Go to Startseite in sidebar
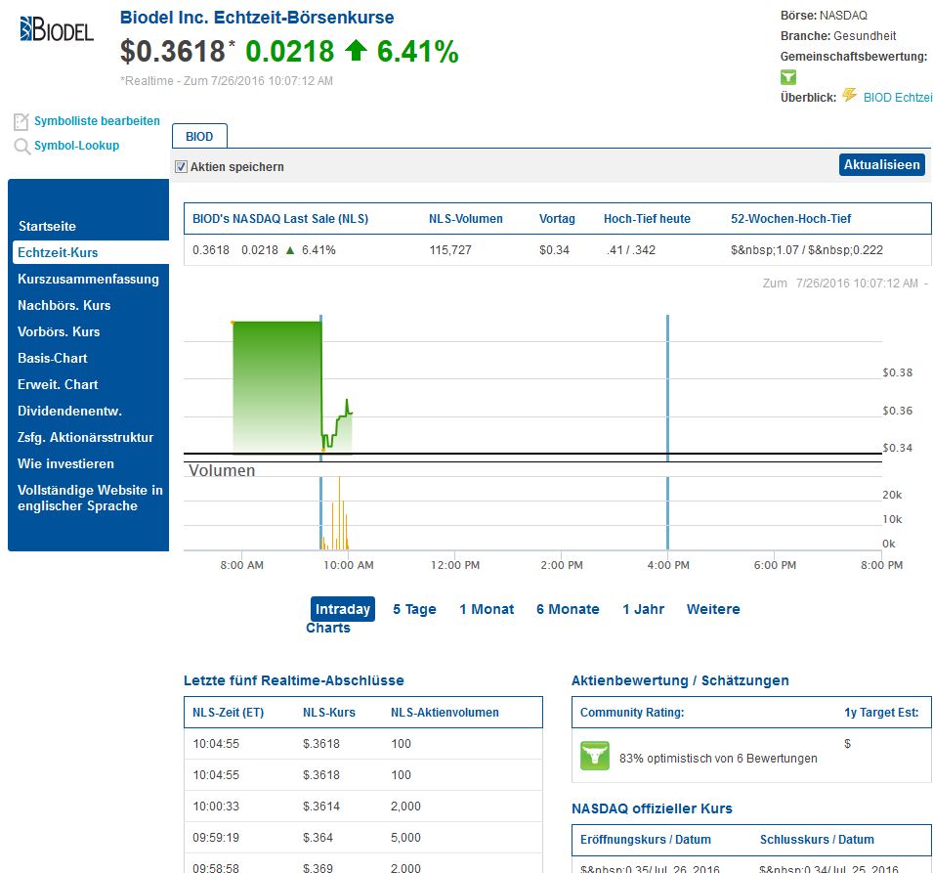Viewport: 933px width, 873px height. [x=47, y=226]
